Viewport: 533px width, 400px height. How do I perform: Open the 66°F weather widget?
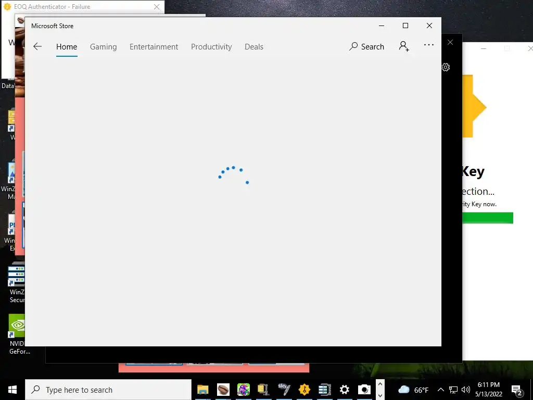413,390
